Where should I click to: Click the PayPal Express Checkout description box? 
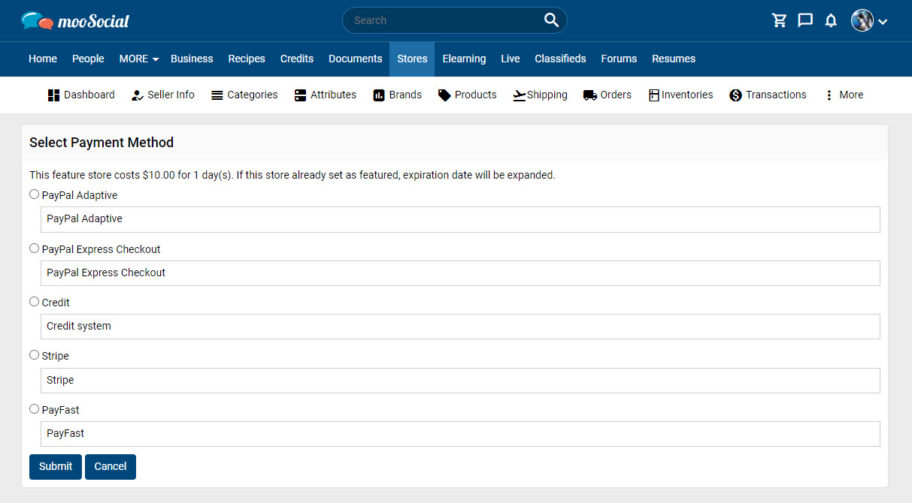click(460, 273)
